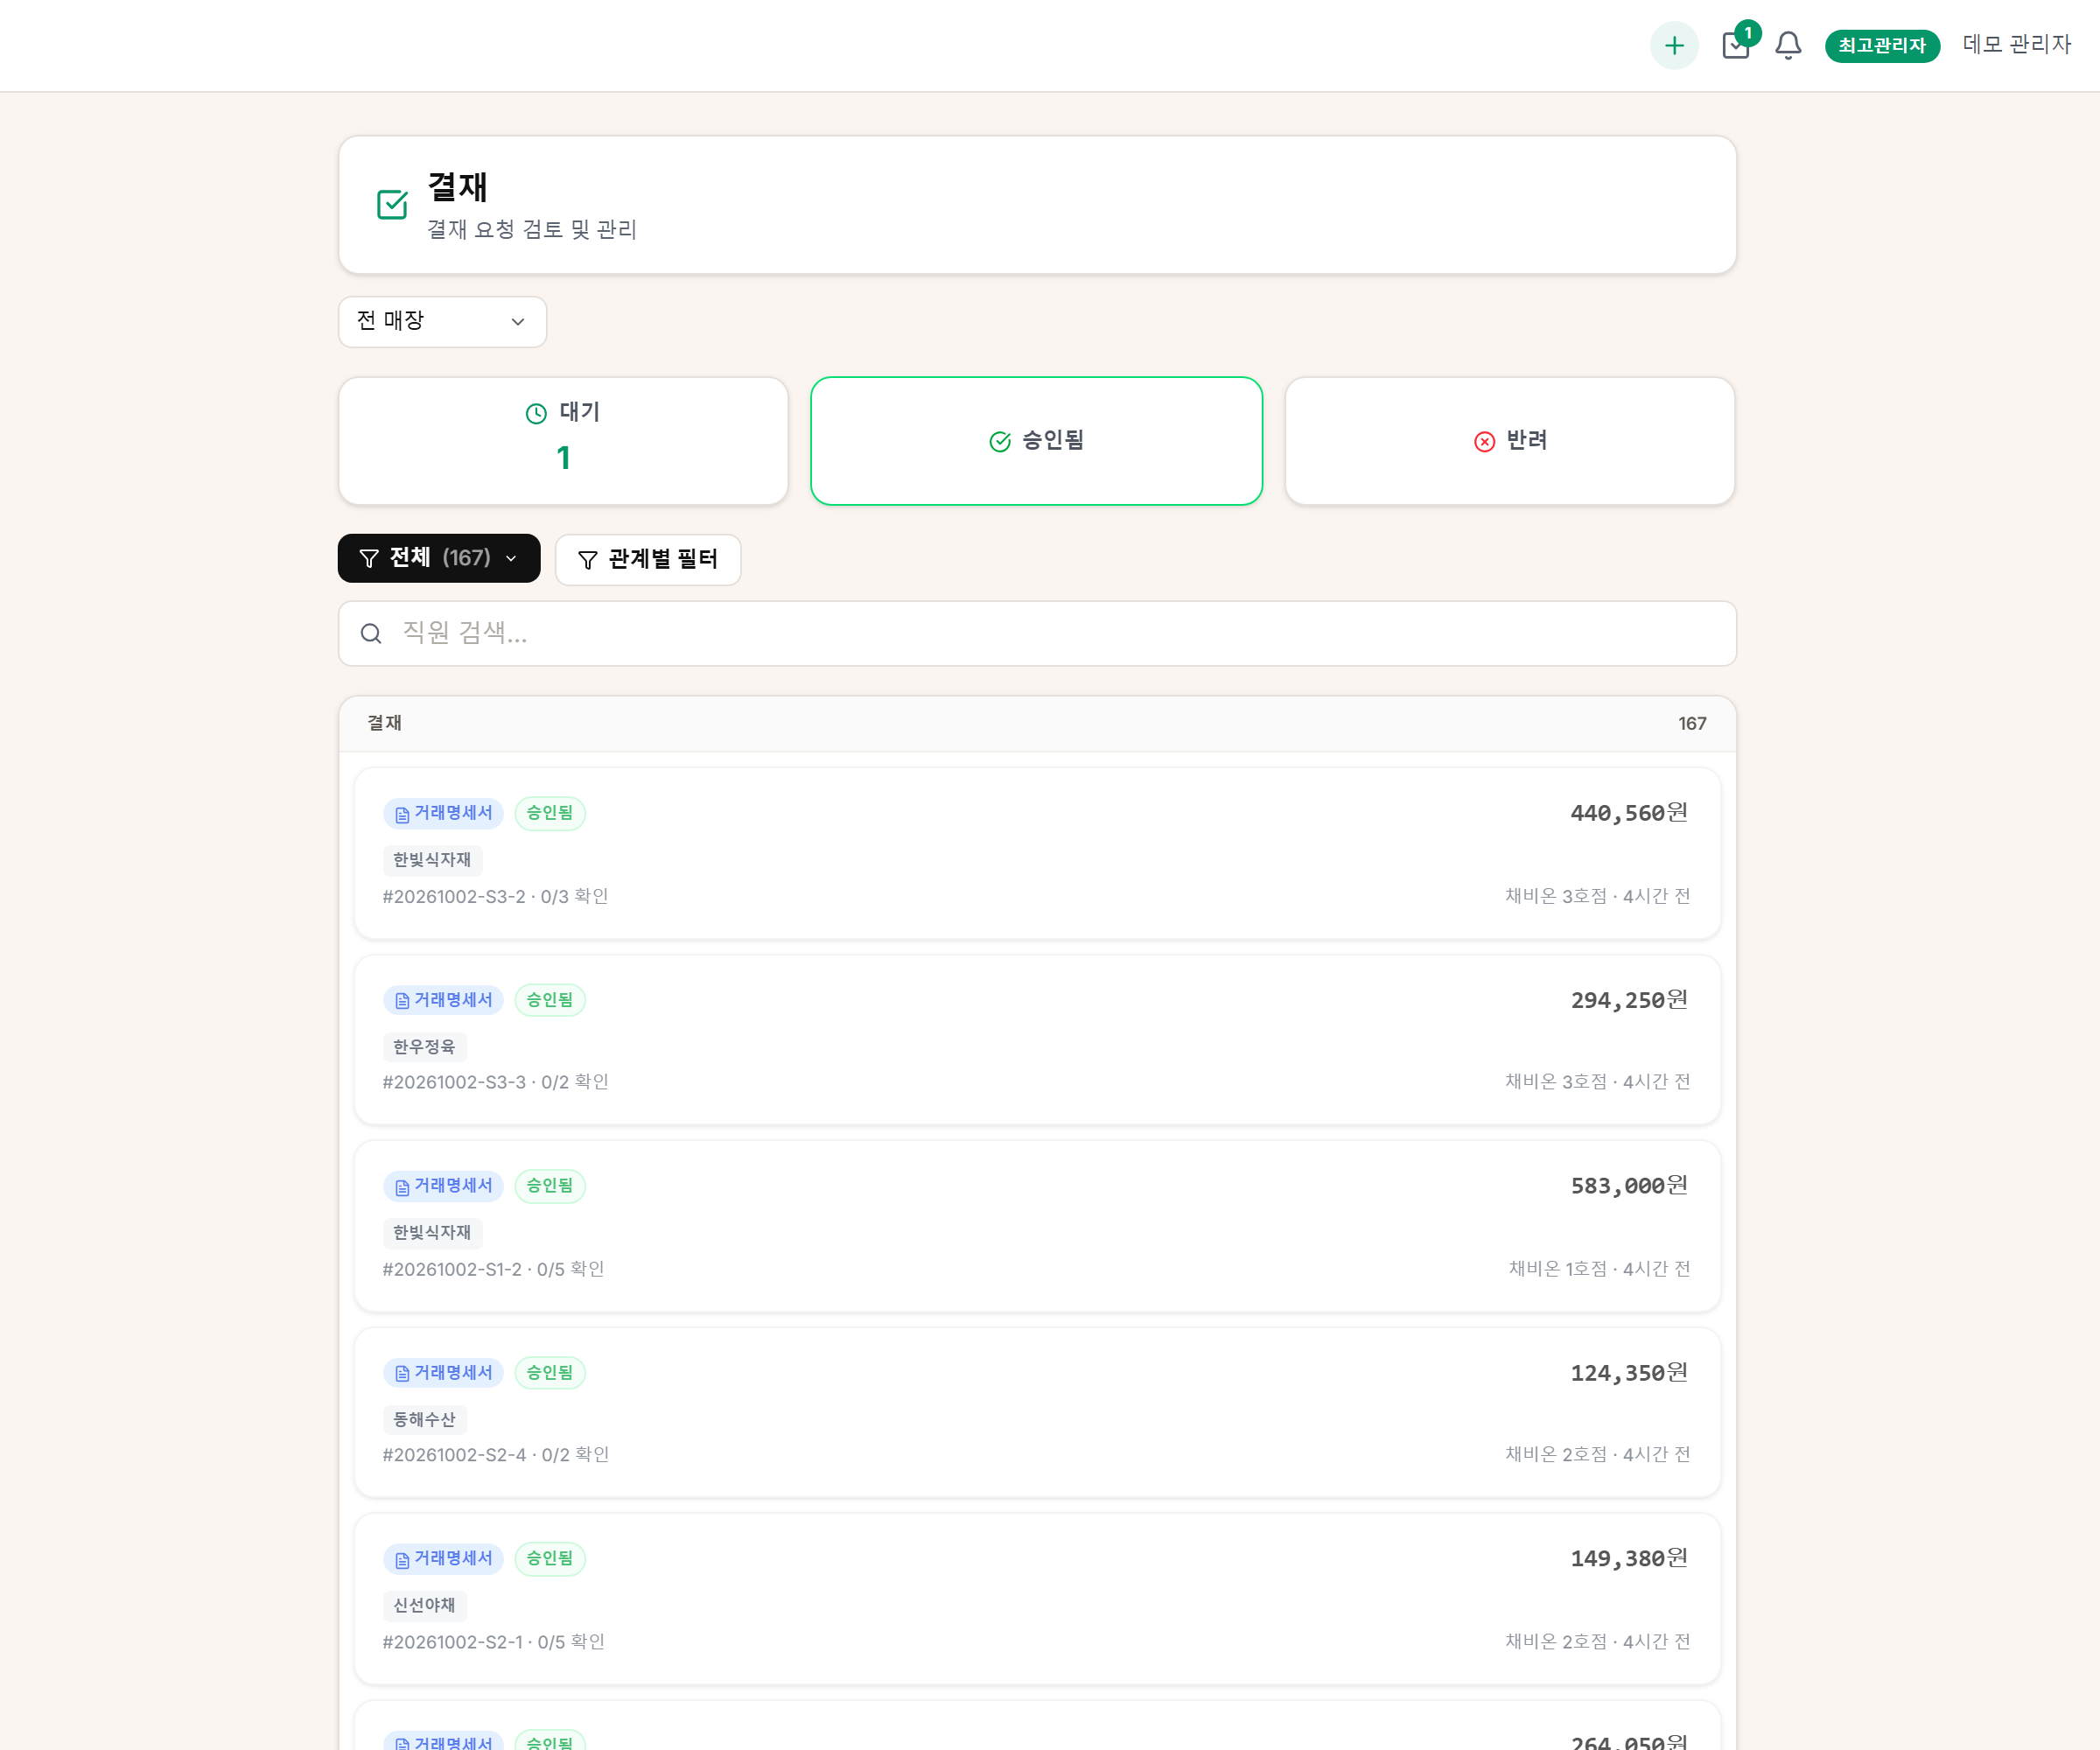Click the green check icon beside 승인됨
2100x1750 pixels.
pyautogui.click(x=1000, y=441)
